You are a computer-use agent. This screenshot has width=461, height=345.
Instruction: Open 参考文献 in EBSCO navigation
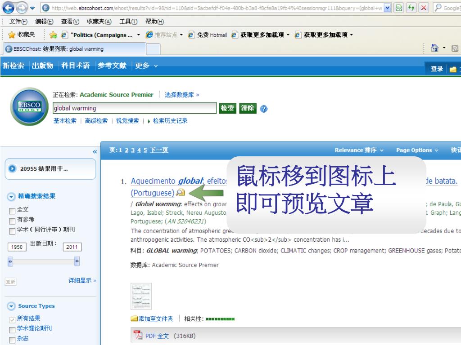(112, 66)
